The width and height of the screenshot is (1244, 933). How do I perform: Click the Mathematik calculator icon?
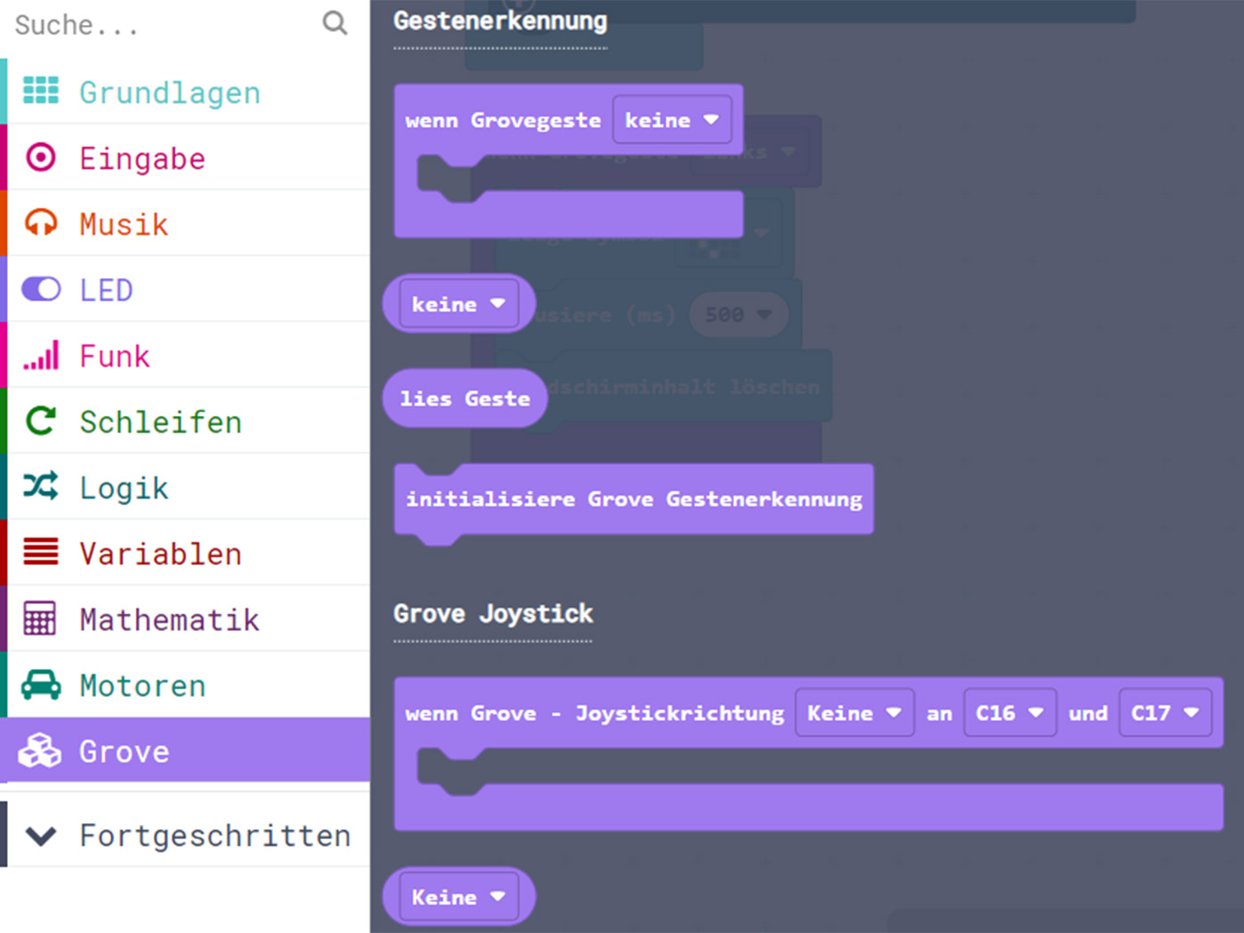[41, 618]
